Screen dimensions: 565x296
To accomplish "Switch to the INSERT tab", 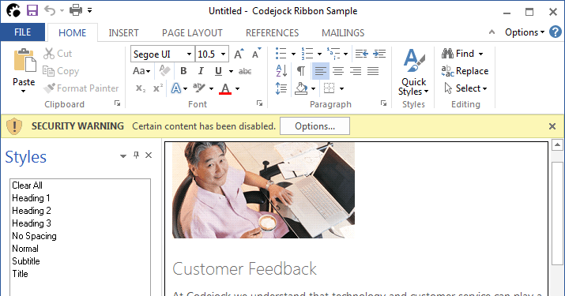I will click(123, 33).
